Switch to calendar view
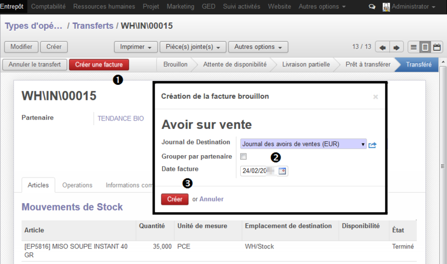This screenshot has width=447, height=264. [437, 47]
